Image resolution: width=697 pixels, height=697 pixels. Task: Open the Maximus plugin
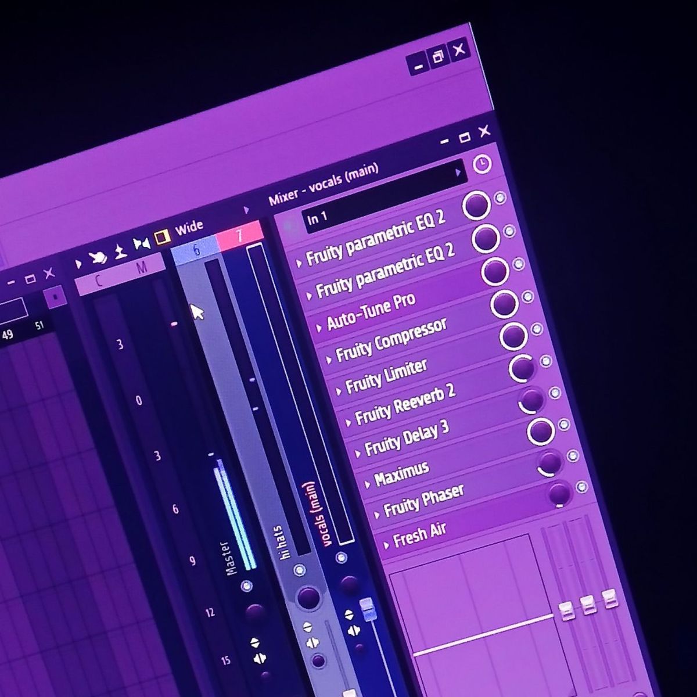pyautogui.click(x=402, y=474)
